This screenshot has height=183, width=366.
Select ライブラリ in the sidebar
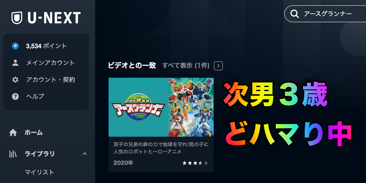tap(40, 154)
